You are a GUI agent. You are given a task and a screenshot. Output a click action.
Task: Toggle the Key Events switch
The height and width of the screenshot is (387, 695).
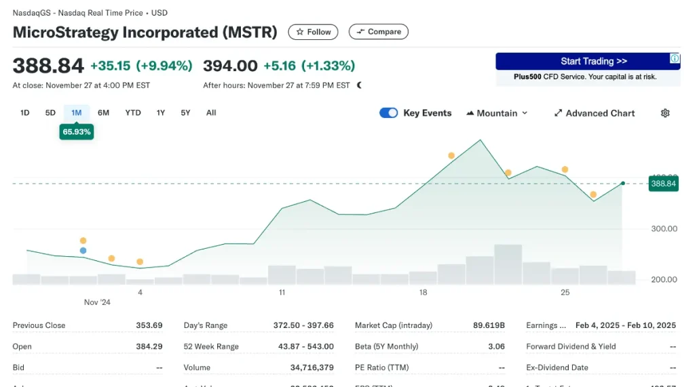(x=389, y=113)
